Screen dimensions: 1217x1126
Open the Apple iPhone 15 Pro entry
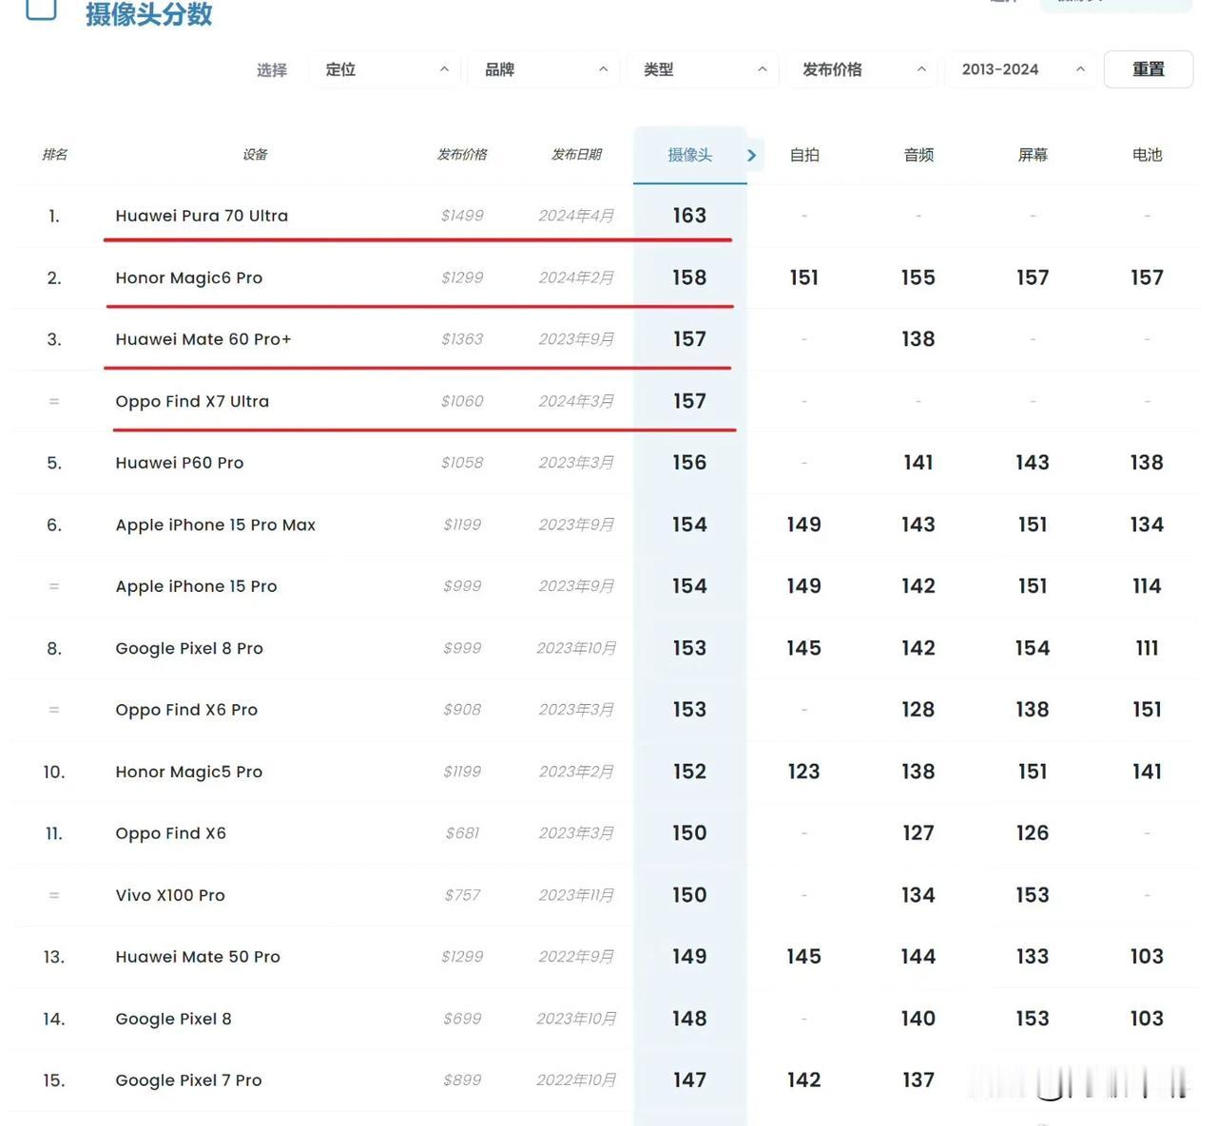(197, 586)
